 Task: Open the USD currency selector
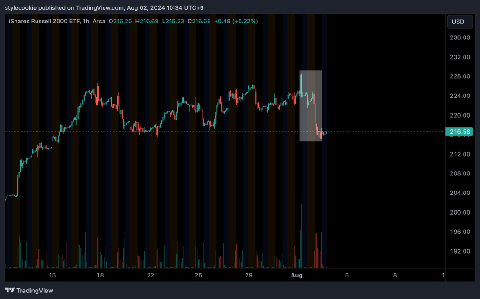(x=459, y=22)
